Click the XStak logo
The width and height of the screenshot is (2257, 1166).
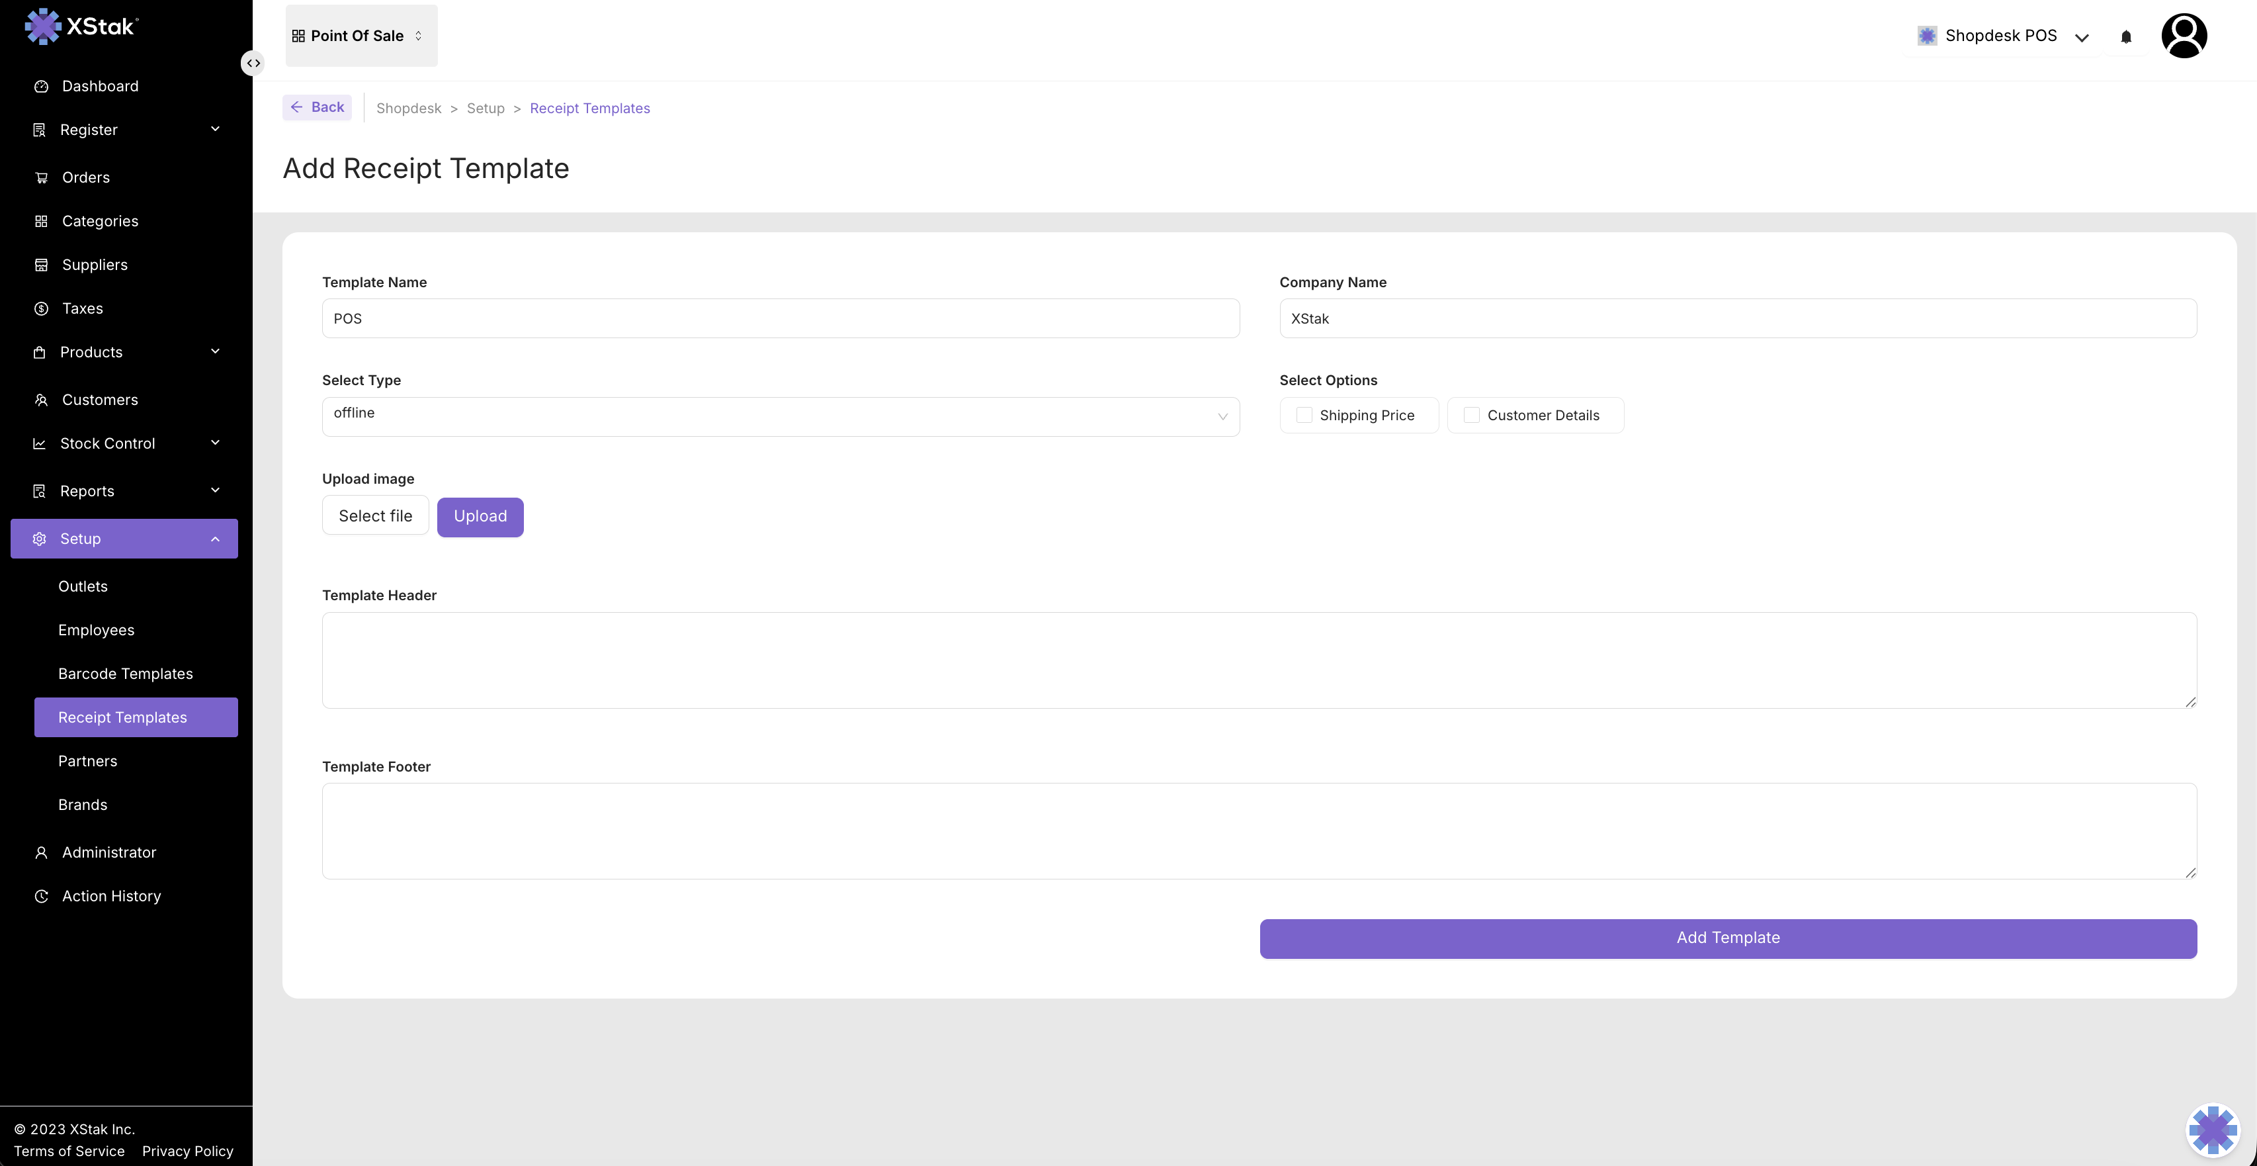click(x=81, y=26)
